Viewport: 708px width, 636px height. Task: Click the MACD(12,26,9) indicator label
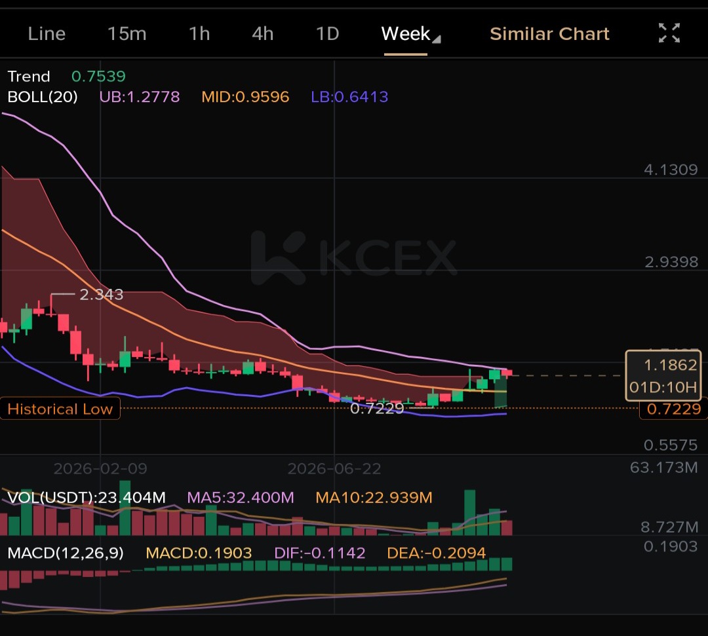pos(66,553)
